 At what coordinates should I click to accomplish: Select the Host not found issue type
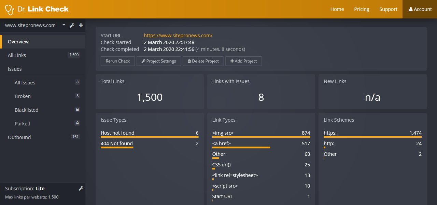click(x=150, y=133)
